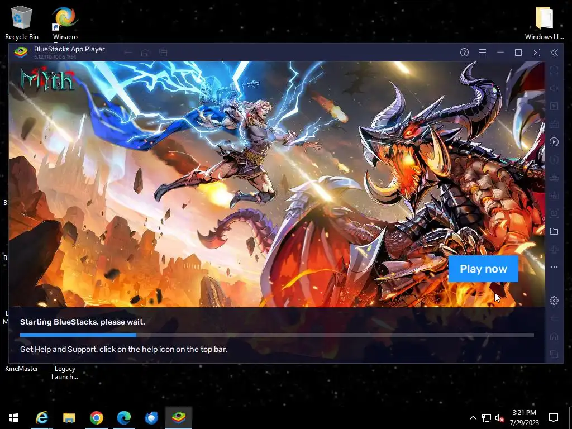Open BlueStacks settings gear icon
This screenshot has height=429, width=572.
click(554, 300)
